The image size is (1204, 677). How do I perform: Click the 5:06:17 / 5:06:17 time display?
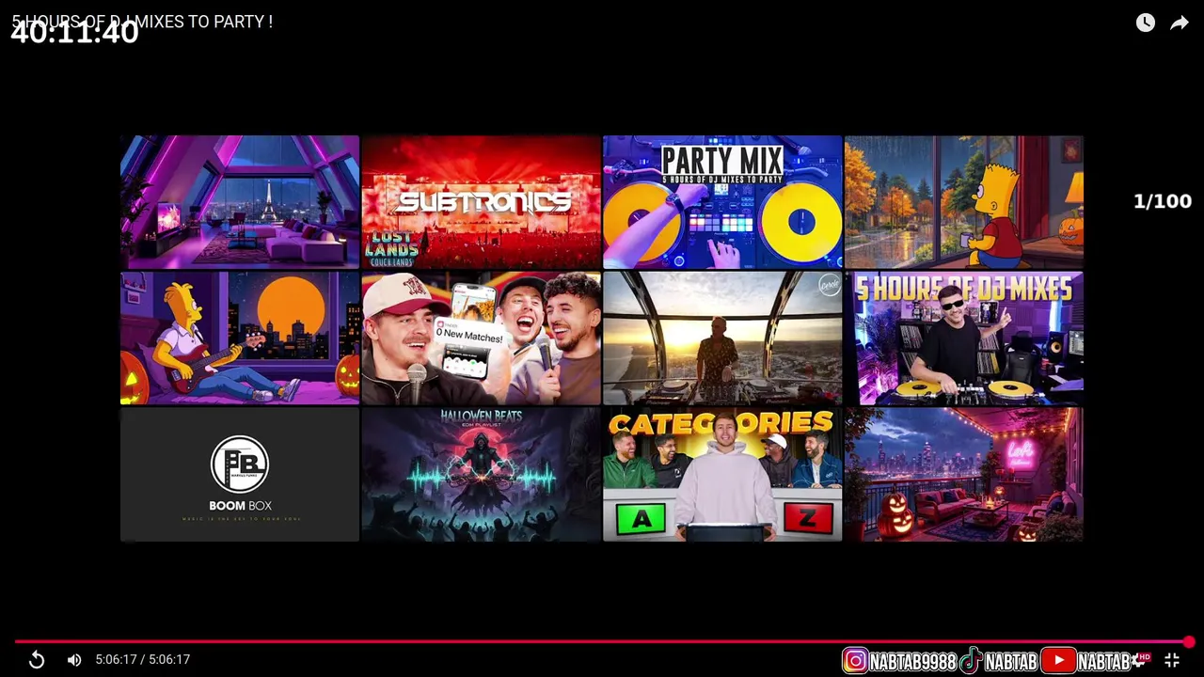coord(143,660)
